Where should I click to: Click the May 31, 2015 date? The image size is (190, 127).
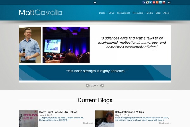coord(122,115)
